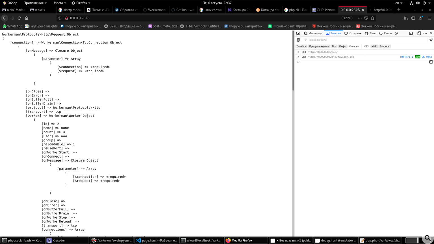Toggle the XHR console filter

pos(374,46)
